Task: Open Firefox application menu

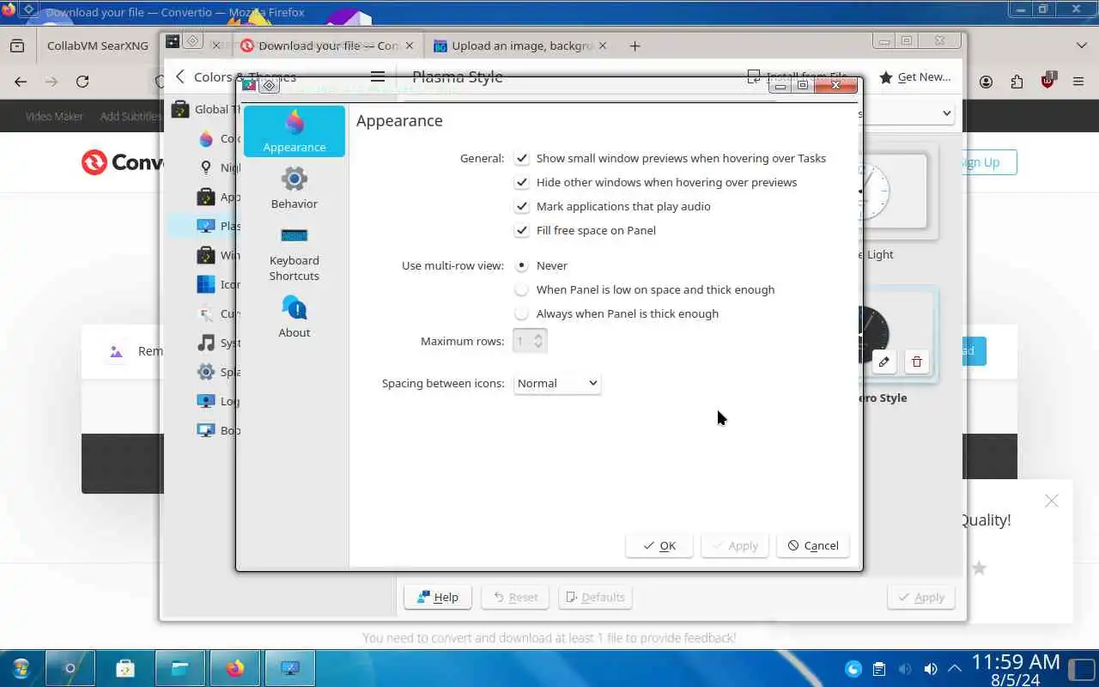Action: pos(1078,82)
